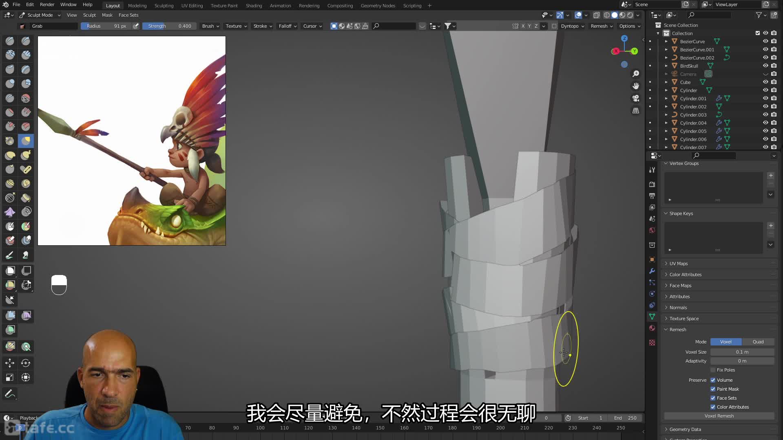The image size is (783, 440).
Task: Select the Transform tool icon
Action: (26, 378)
